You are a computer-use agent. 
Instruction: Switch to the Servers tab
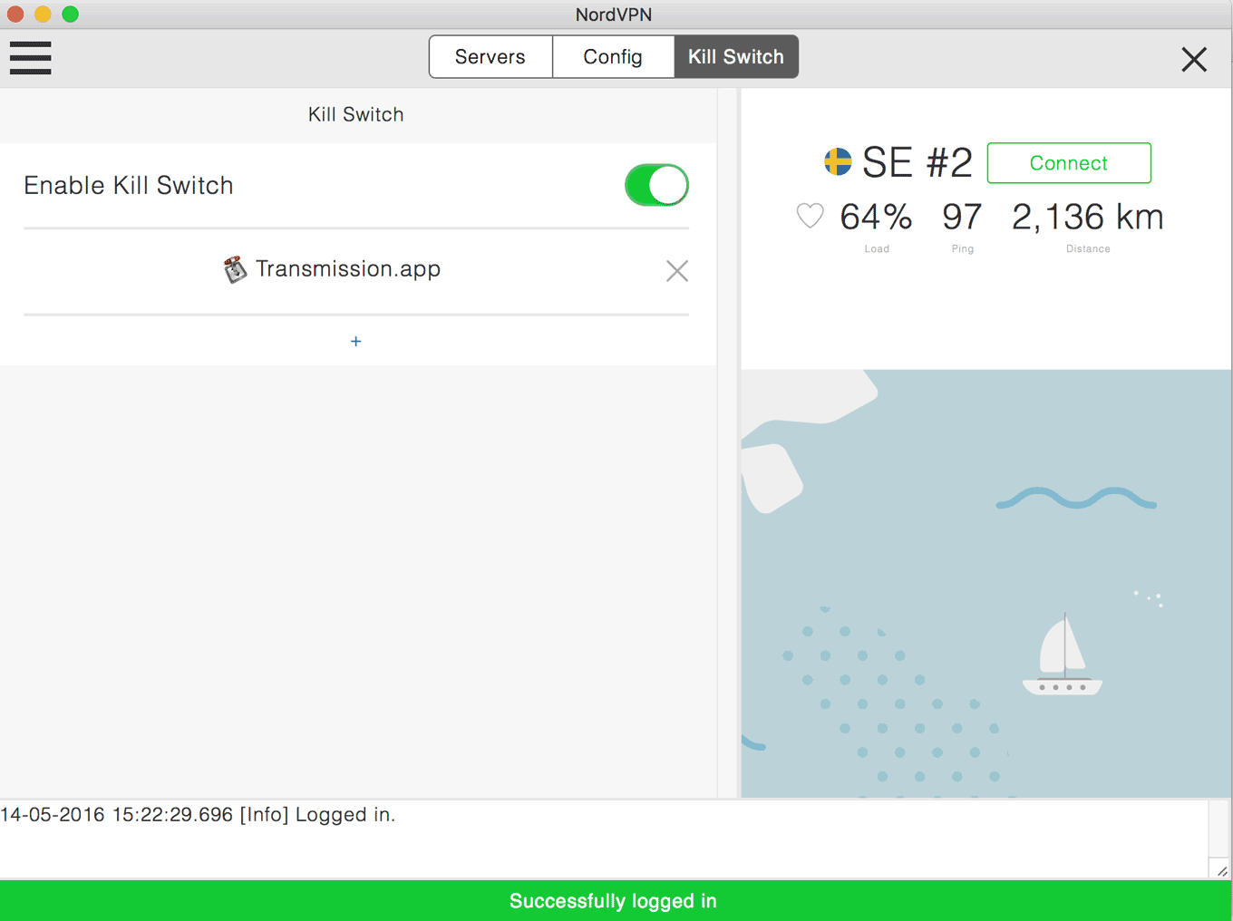click(490, 57)
